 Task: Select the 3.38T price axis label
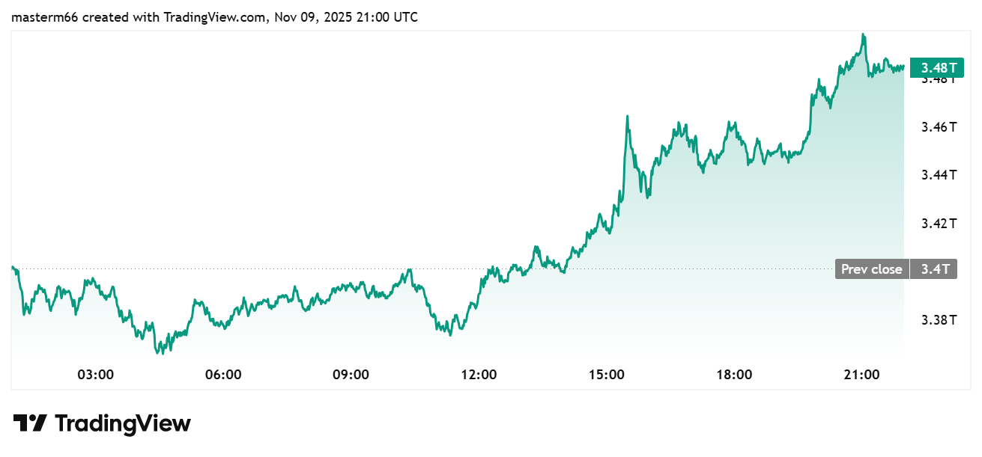pos(939,320)
